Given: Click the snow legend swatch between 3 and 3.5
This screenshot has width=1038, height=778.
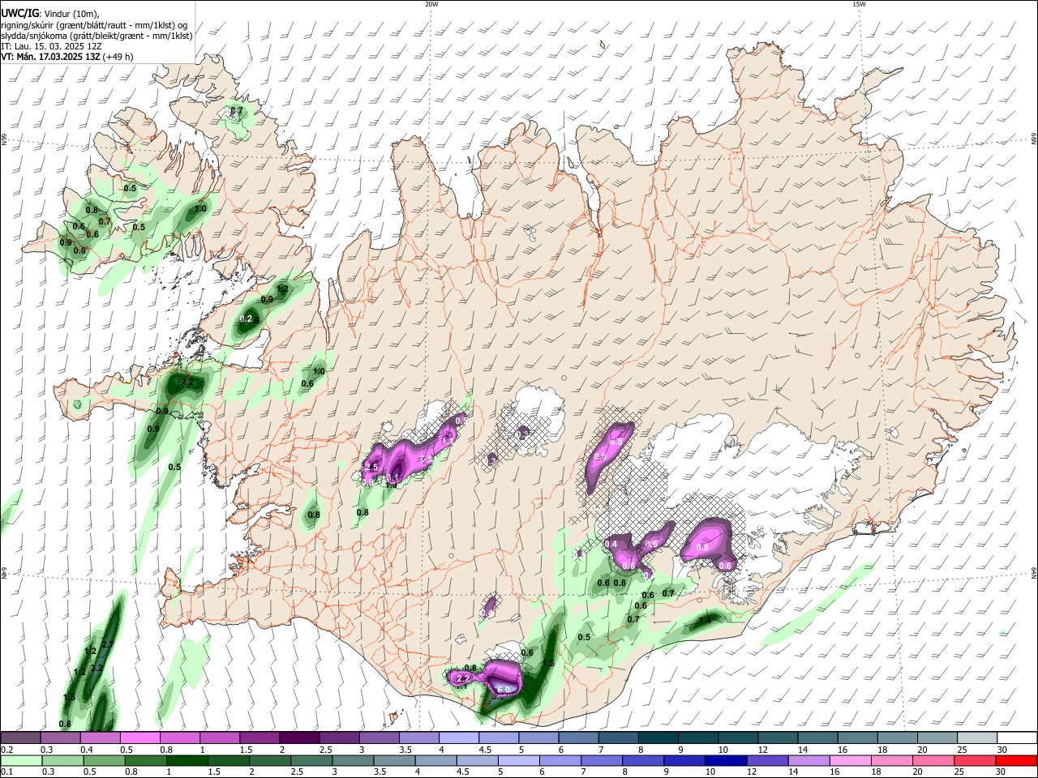Looking at the screenshot, I should click(379, 738).
